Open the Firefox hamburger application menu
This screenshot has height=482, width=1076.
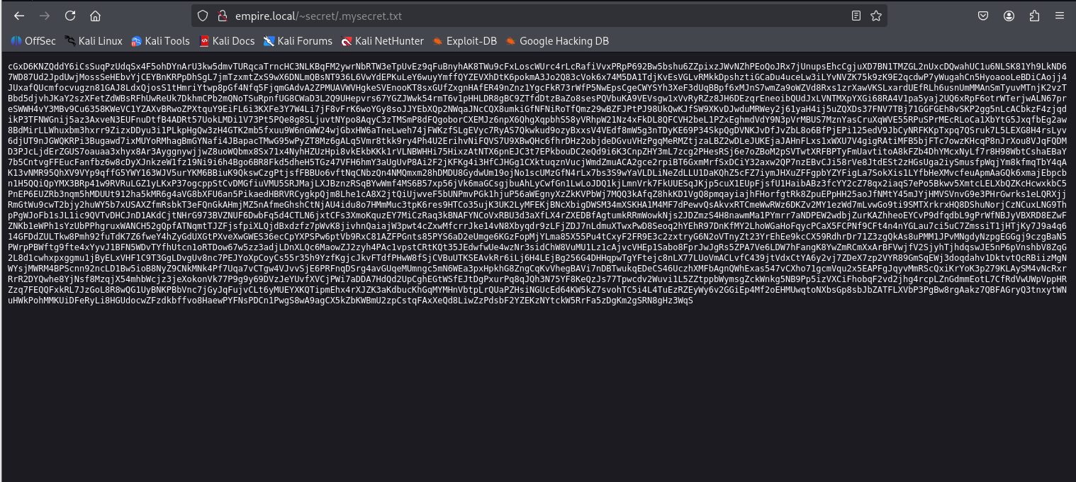(1060, 16)
